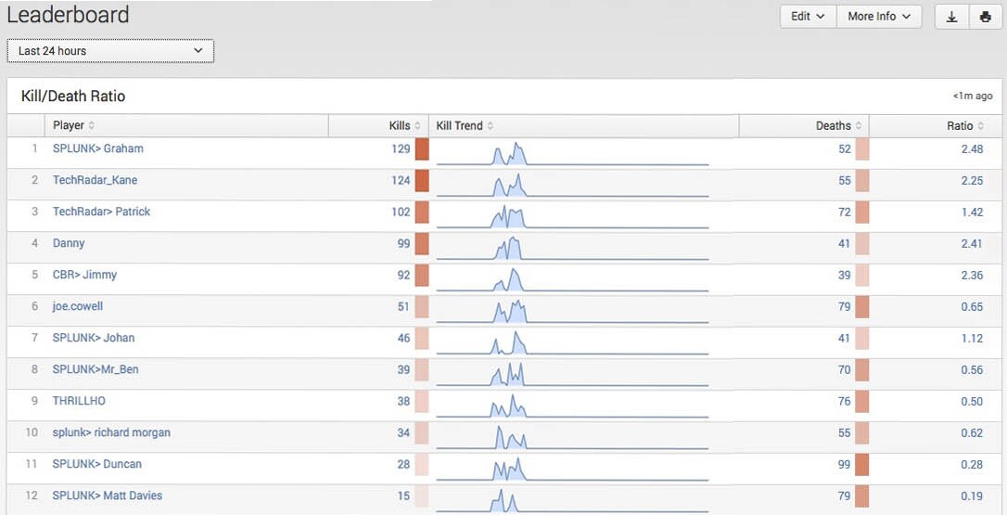Click Duncan's deaths heat color cell

click(x=861, y=464)
